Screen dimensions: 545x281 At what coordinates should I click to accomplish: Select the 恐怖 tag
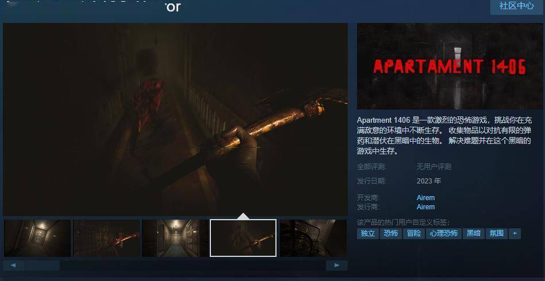[x=391, y=233]
